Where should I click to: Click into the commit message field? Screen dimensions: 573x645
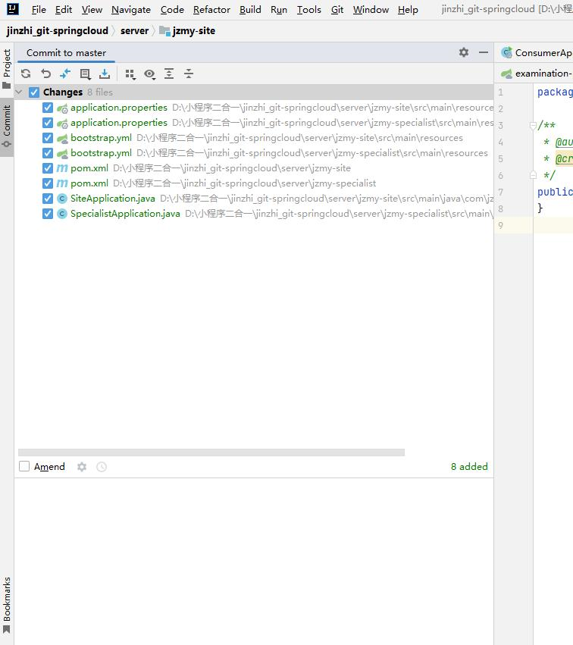click(254, 561)
